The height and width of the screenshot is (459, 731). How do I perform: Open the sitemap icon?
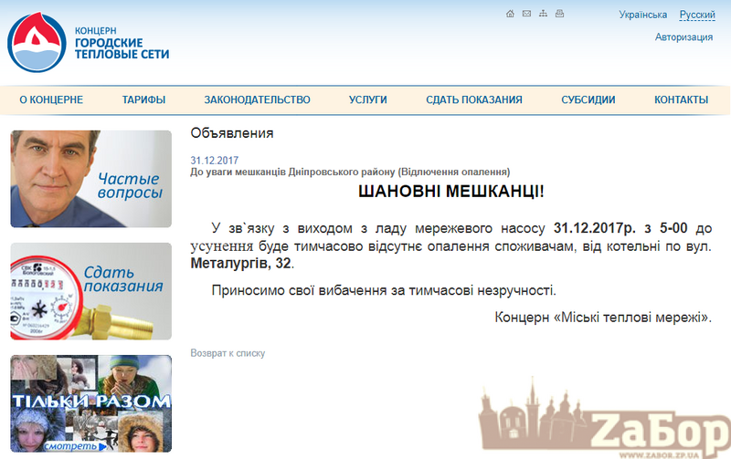click(543, 14)
